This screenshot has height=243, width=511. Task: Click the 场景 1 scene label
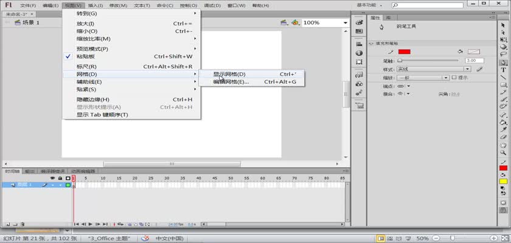click(x=31, y=22)
